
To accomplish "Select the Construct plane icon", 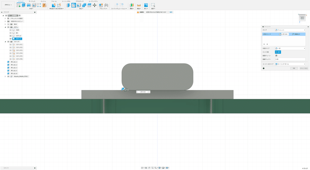I will click(x=132, y=5).
